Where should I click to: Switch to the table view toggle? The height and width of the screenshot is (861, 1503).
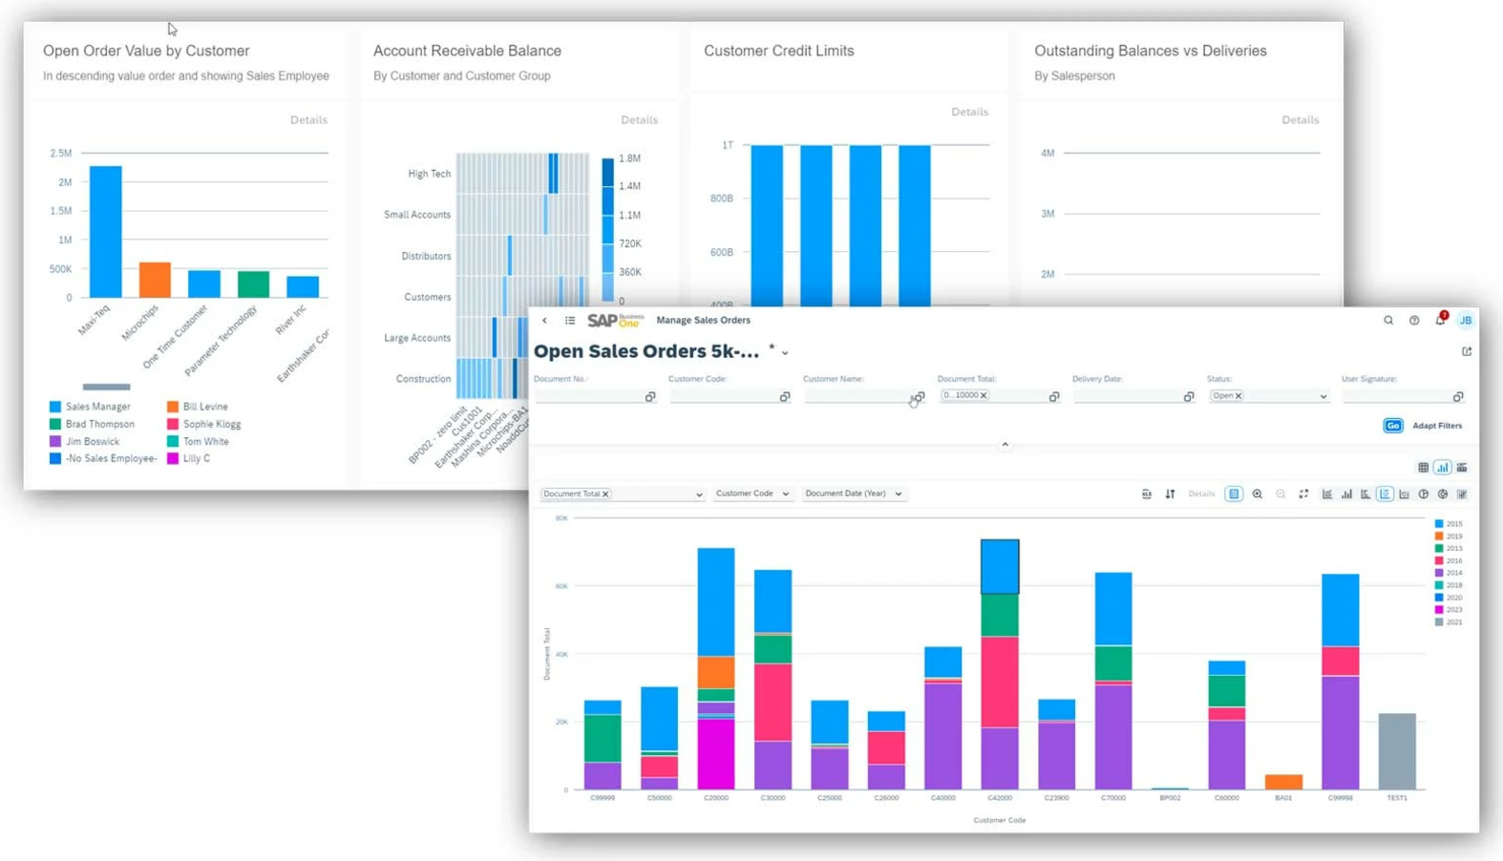coord(1423,468)
